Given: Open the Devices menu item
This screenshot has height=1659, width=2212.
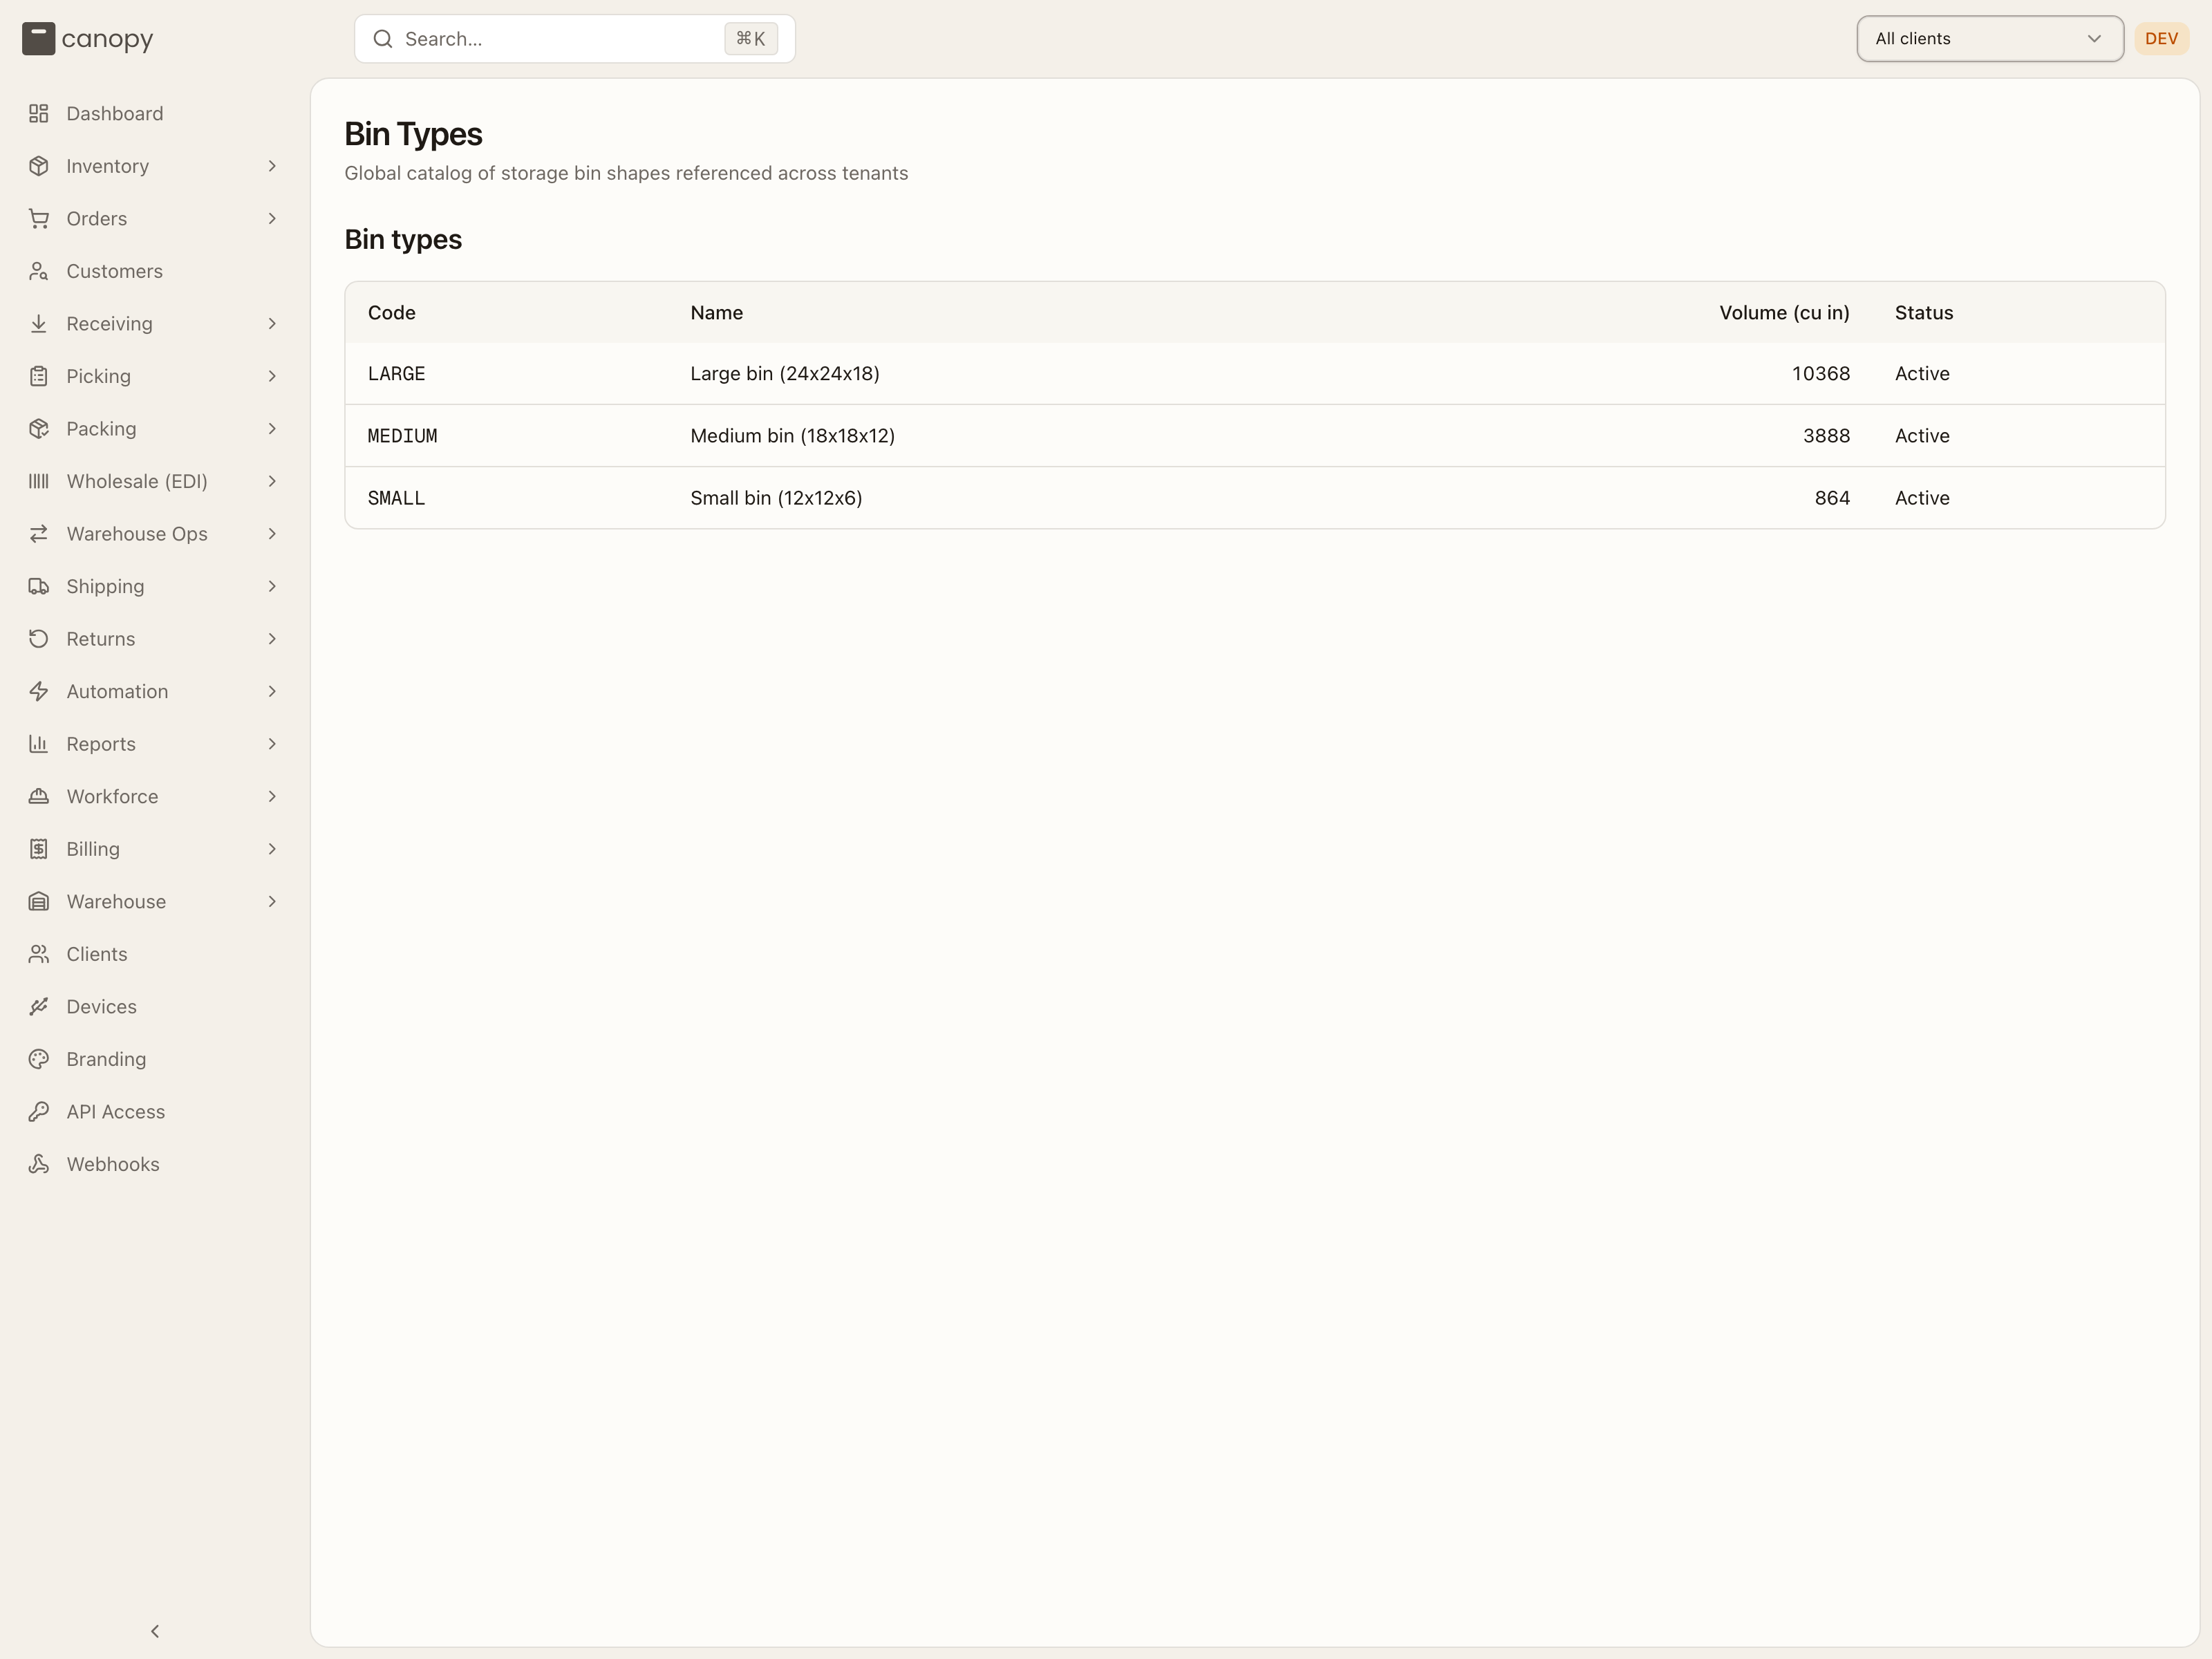Looking at the screenshot, I should click(155, 1007).
